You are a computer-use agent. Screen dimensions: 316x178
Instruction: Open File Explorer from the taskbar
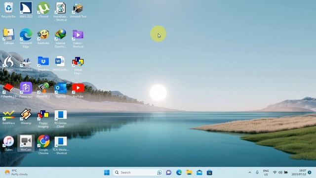pos(189,173)
